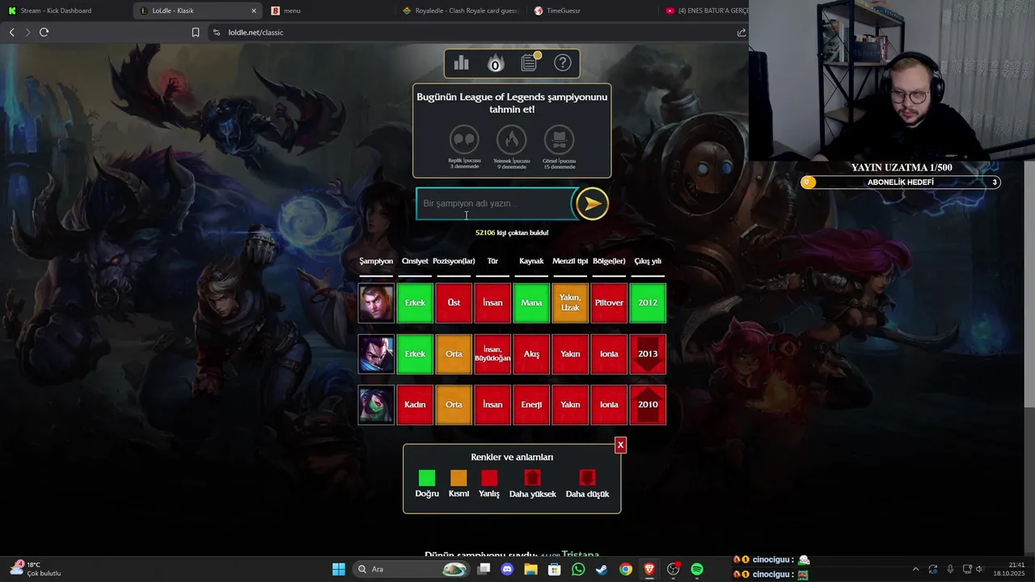Open Microsoft Store from the taskbar
This screenshot has height=582, width=1035.
click(555, 569)
